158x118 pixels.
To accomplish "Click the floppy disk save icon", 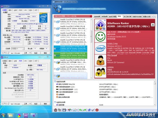I will (x=64, y=110).
